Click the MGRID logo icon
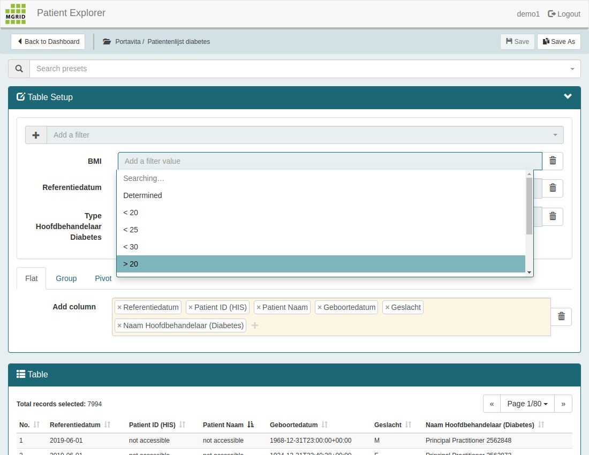This screenshot has height=455, width=589. [16, 14]
